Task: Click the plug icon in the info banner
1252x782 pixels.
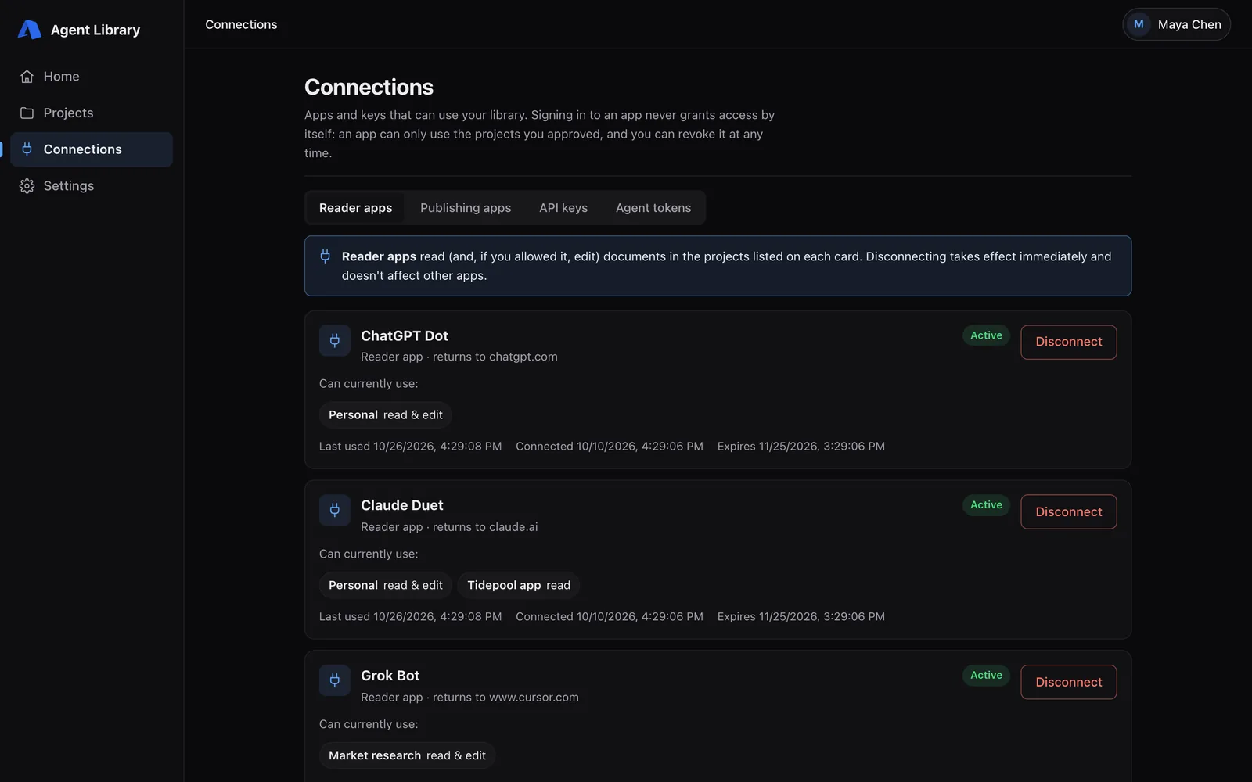Action: 326,256
